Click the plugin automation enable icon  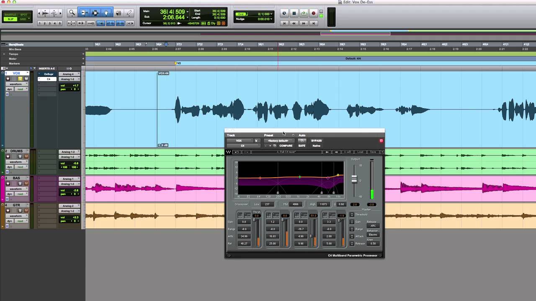point(301,141)
